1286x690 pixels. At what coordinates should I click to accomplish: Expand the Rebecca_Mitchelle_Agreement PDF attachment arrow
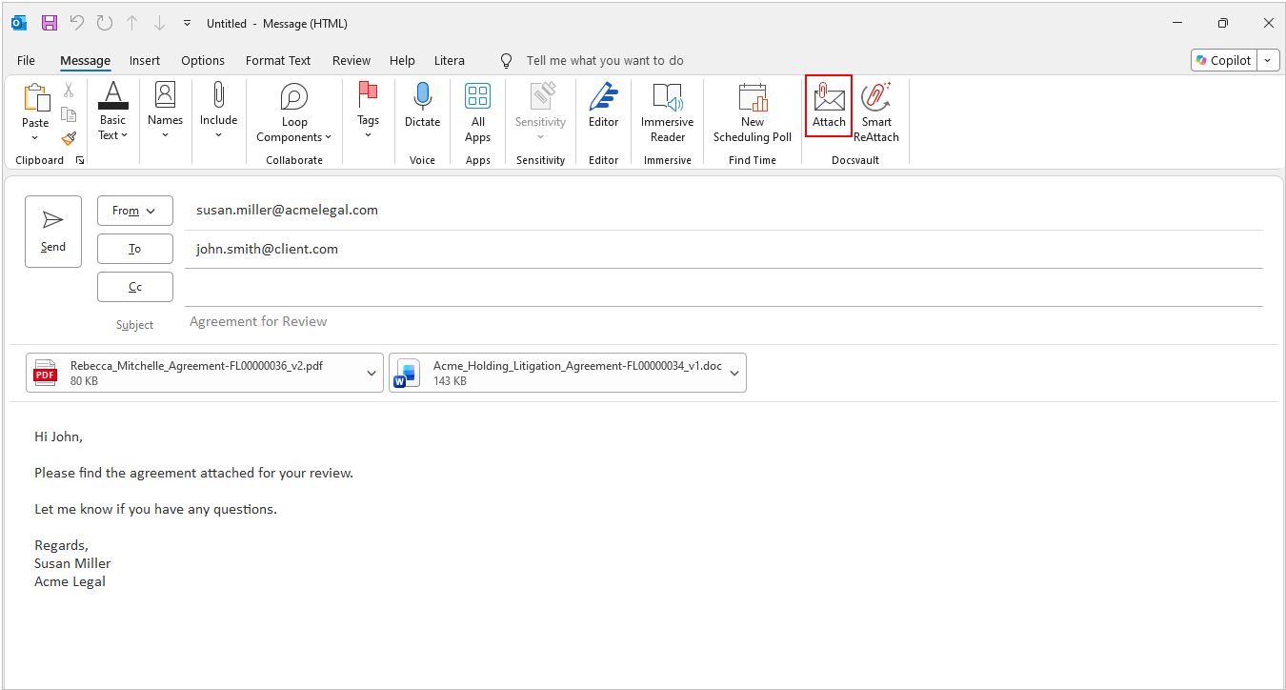tap(372, 373)
